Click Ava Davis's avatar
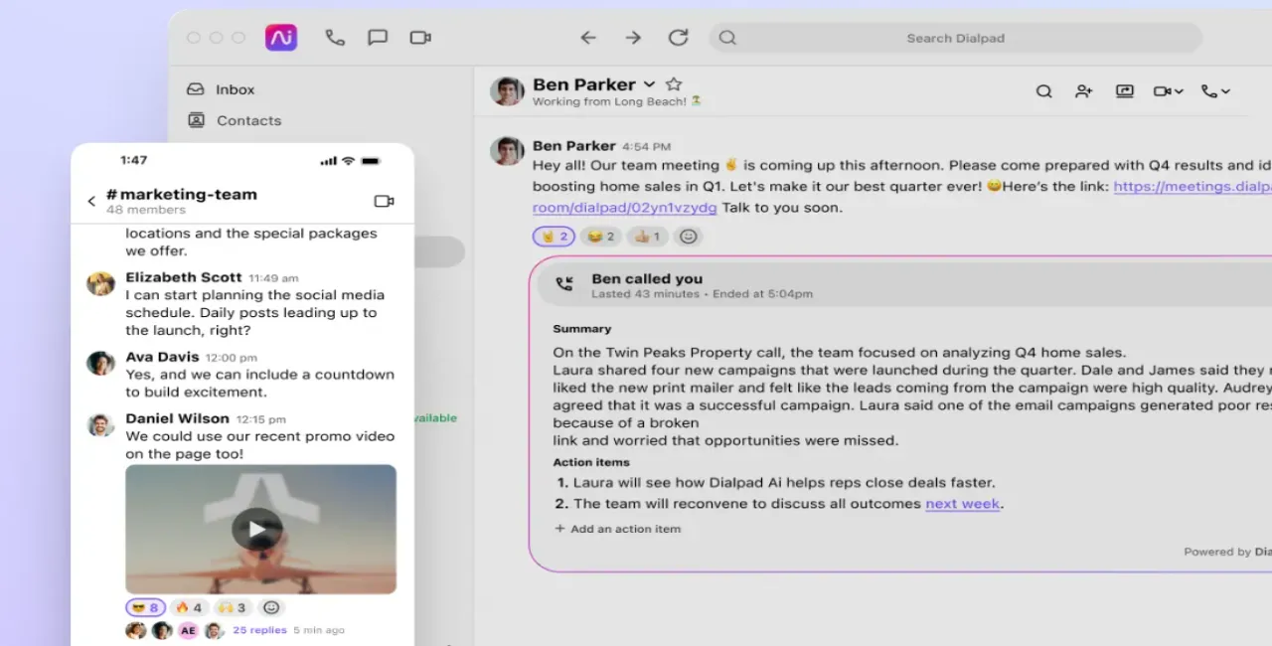 click(100, 363)
